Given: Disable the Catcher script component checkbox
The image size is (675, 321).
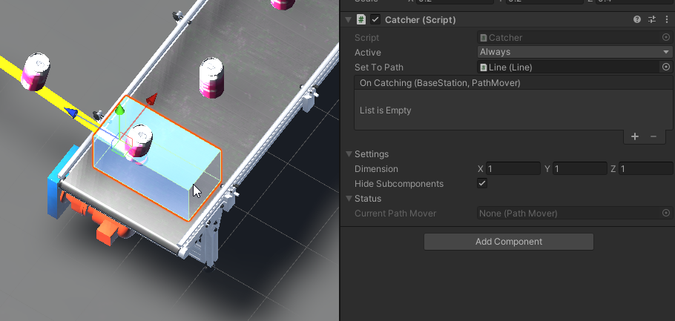Looking at the screenshot, I should coord(375,20).
